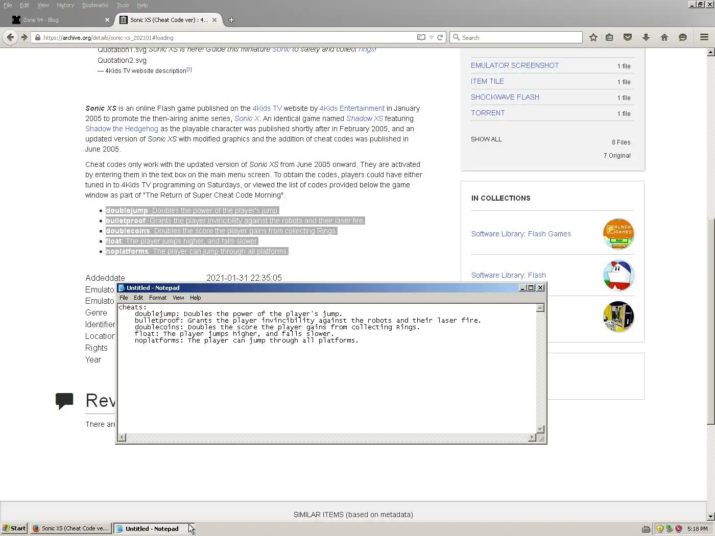Toggle reader view icon in address bar

click(x=421, y=37)
